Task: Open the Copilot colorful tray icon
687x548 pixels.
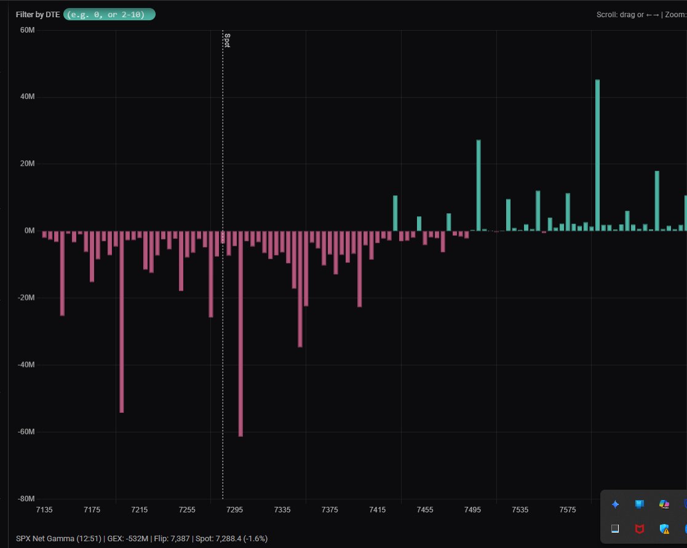Action: coord(664,504)
